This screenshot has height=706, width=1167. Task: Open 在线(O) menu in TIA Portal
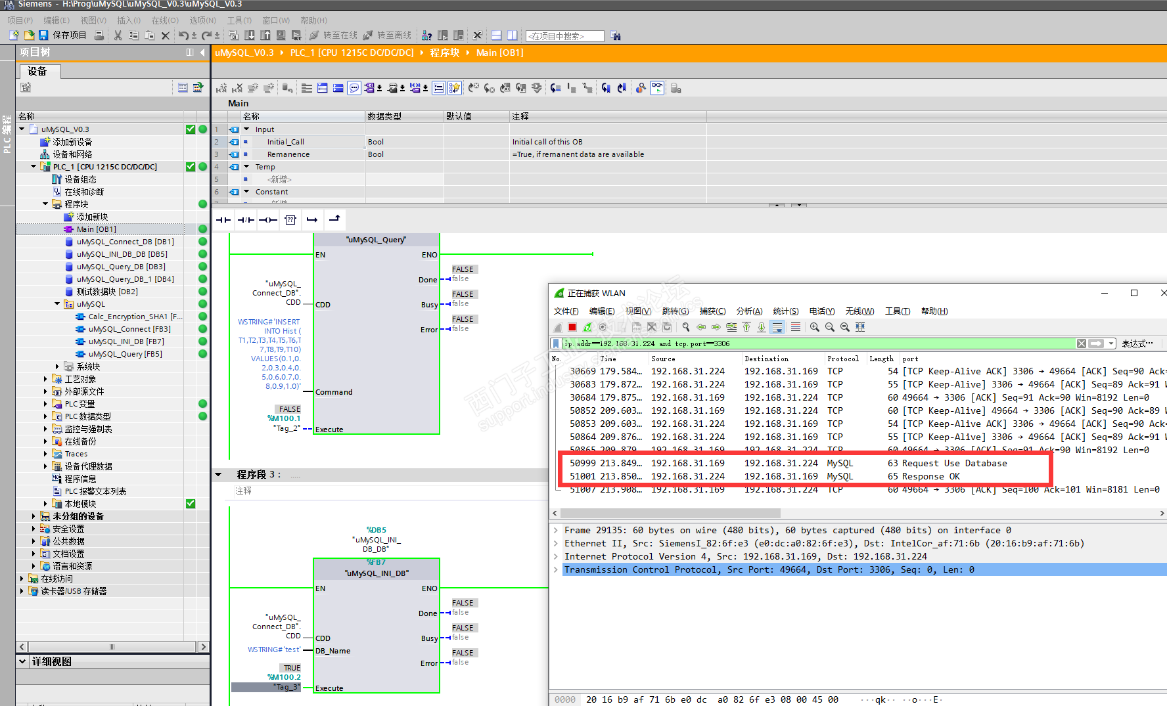[165, 20]
